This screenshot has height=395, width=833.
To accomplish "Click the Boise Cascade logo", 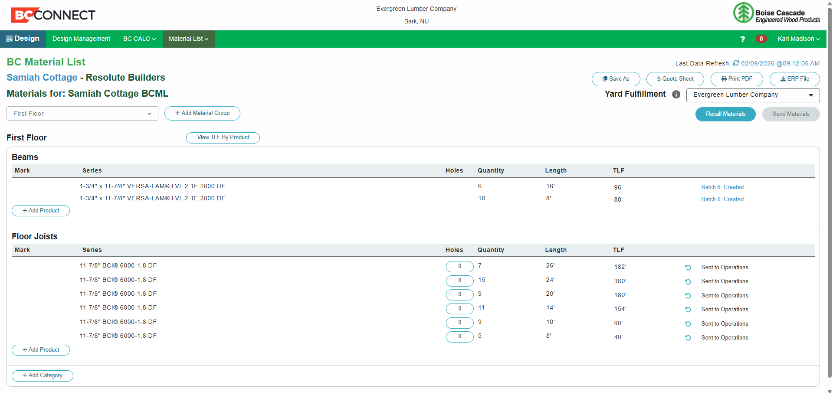I will tap(777, 13).
